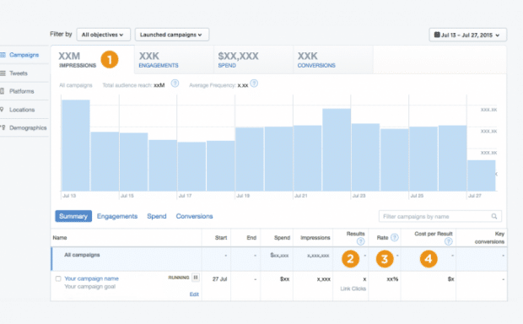Click the help icon under Results column header
Screen dimensions: 523x324
pos(360,241)
